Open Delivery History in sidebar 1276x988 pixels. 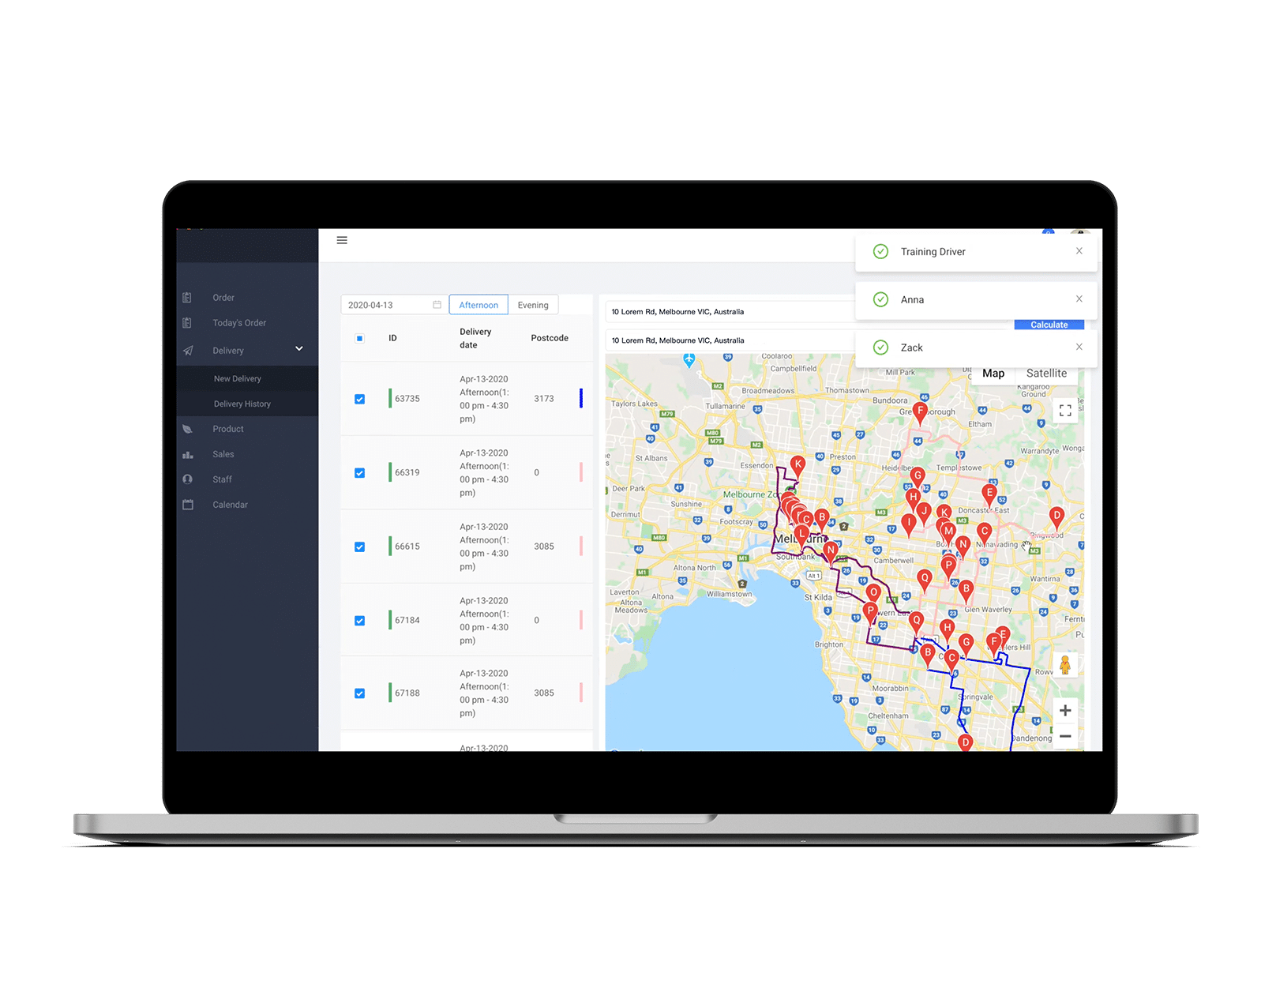point(242,404)
